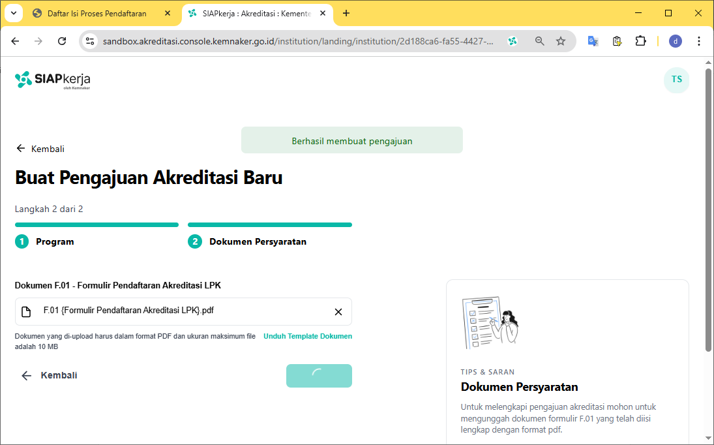This screenshot has width=714, height=445.
Task: Open the clipboard capture extension icon
Action: 616,40
